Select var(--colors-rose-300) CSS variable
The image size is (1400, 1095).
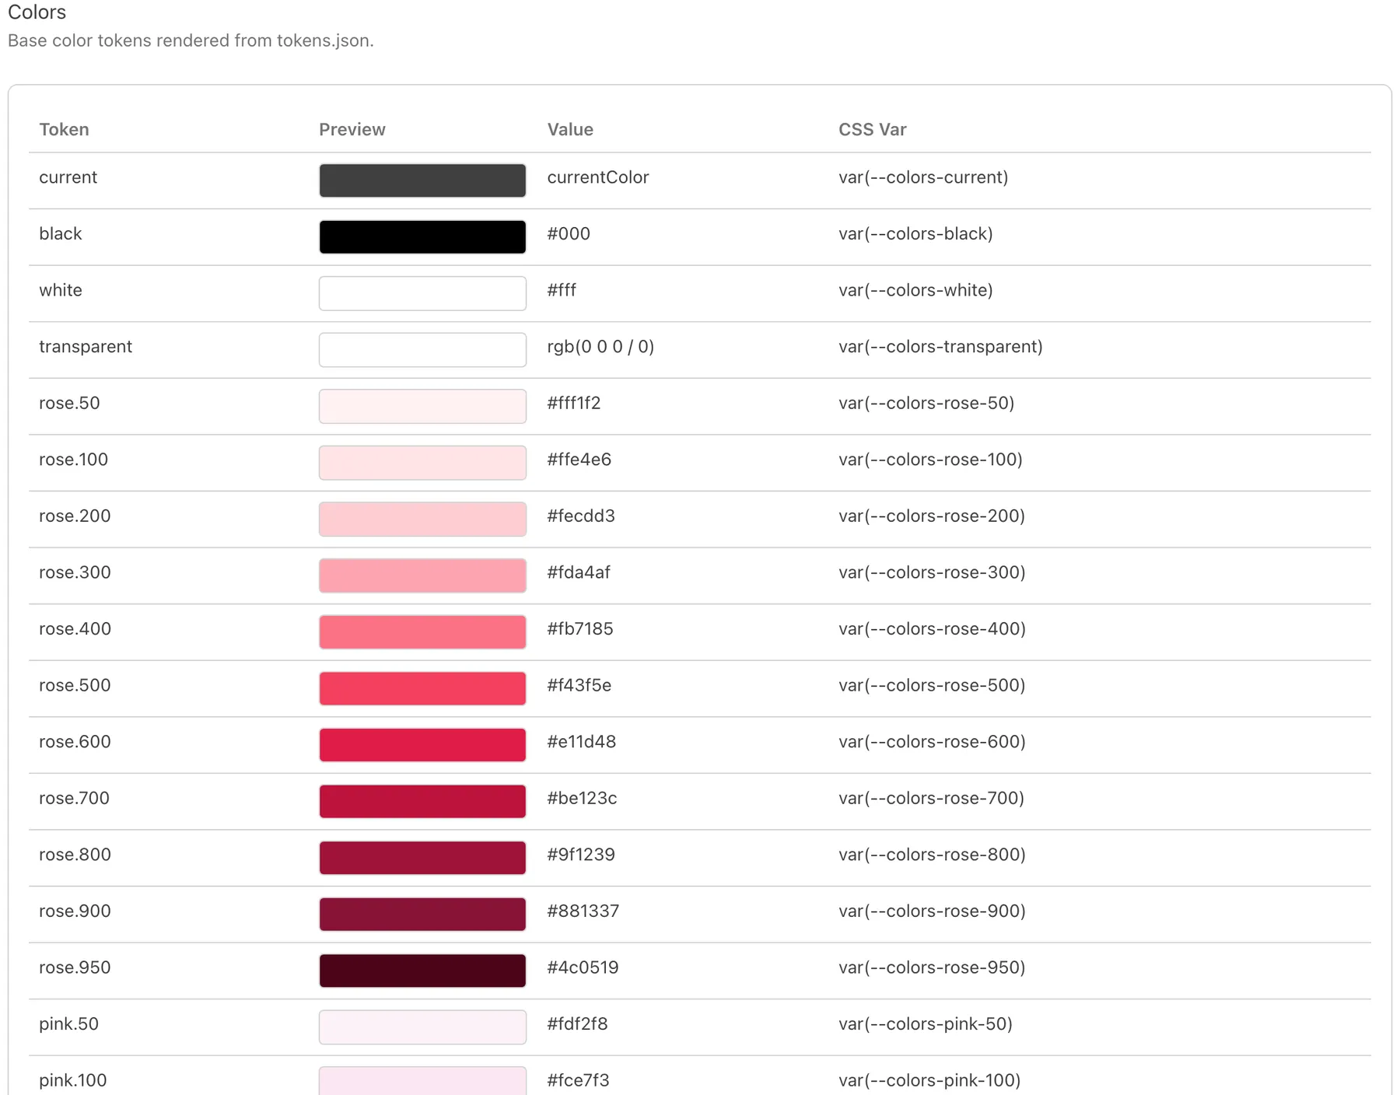(932, 572)
